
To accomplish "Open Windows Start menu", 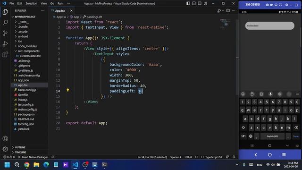I will pyautogui.click(x=8, y=165).
